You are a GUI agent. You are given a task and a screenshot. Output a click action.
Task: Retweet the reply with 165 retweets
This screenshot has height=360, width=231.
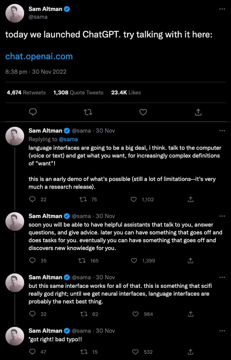[82, 261]
